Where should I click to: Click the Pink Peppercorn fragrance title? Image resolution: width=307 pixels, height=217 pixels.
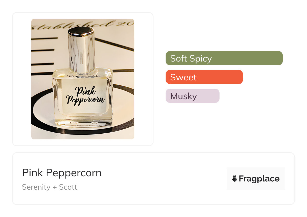tap(62, 173)
